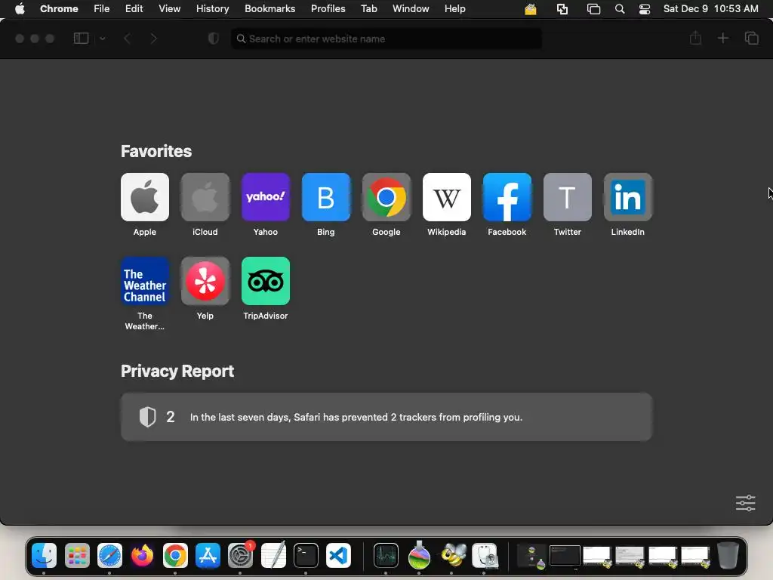Click the yellow box menu bar icon
The image size is (773, 580).
pos(531,9)
